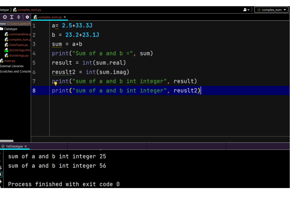Click the collapse all icon in project toolbar
This screenshot has height=198, width=301.
point(19,17)
